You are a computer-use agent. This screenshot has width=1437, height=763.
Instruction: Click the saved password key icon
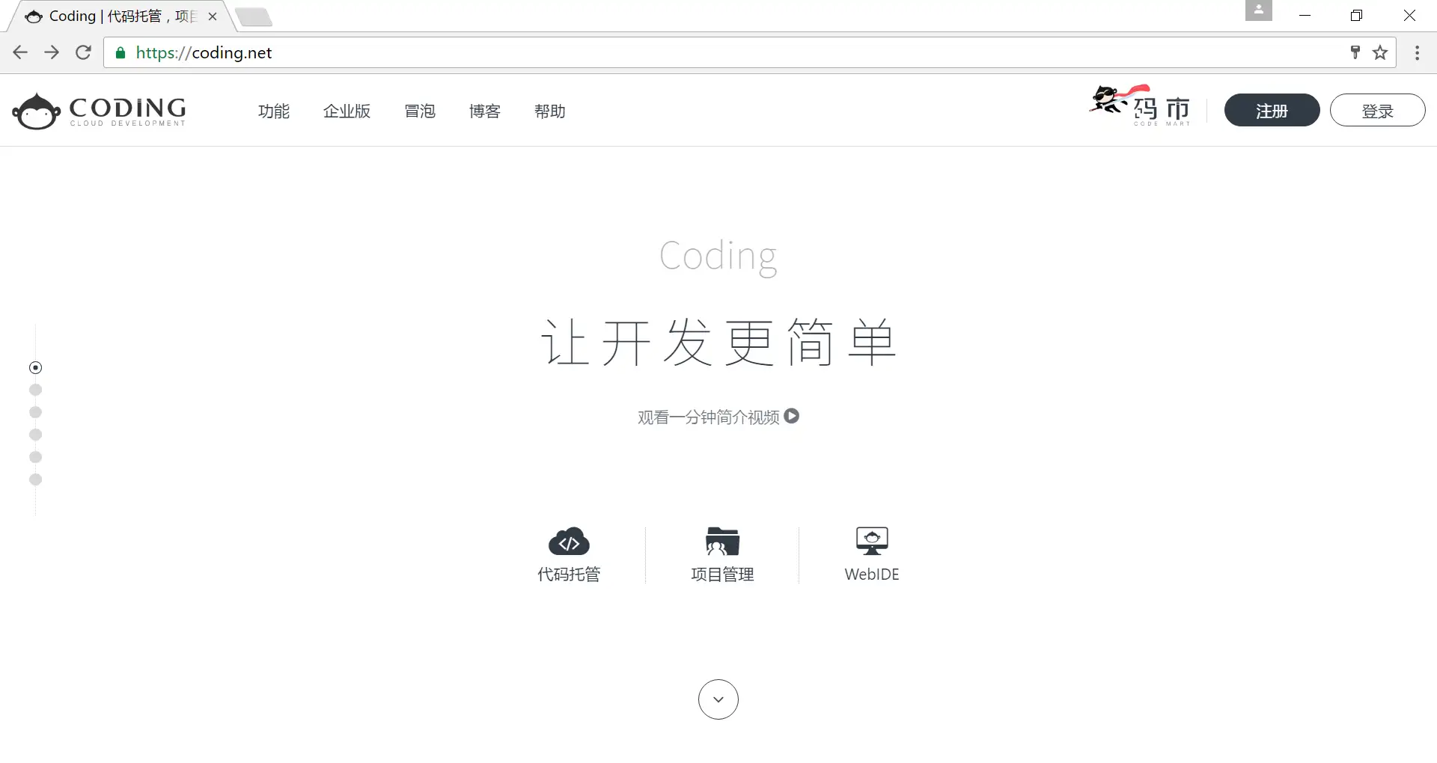tap(1355, 52)
